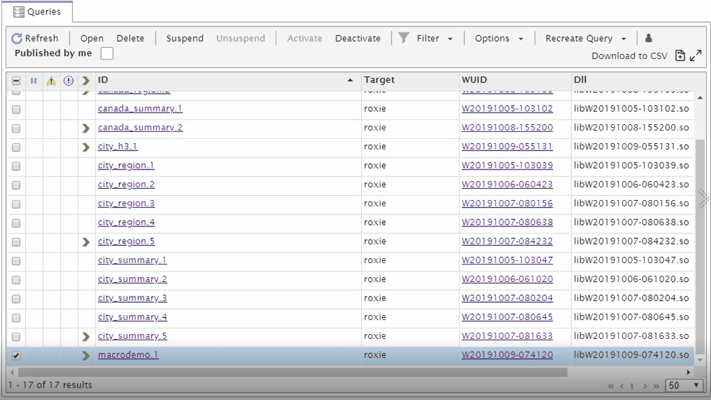The width and height of the screenshot is (711, 400).
Task: Click the Download to CSV label
Action: click(x=629, y=56)
